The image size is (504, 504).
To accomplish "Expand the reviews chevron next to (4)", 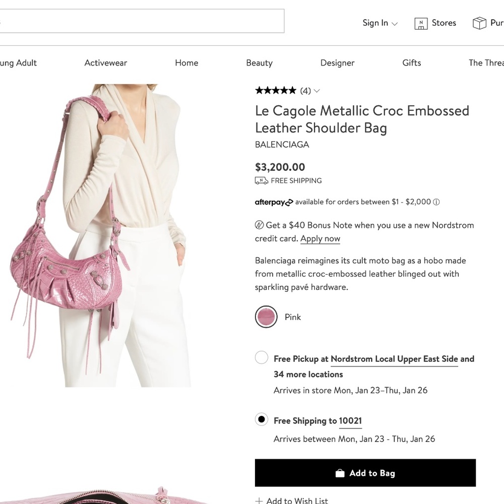I will tap(317, 91).
